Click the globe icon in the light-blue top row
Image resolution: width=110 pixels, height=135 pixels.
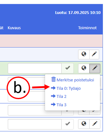pyautogui.click(x=84, y=54)
